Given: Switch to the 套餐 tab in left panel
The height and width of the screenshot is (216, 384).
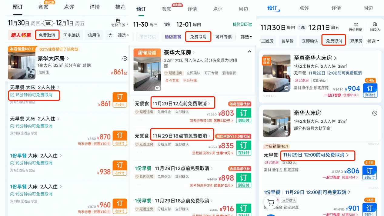Looking at the screenshot, I should coord(43,7).
